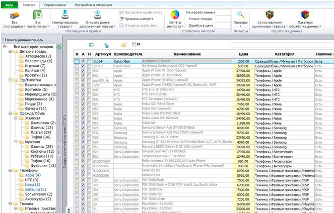Collapse Телефоны tree node
The image size is (334, 213).
click(x=10, y=170)
